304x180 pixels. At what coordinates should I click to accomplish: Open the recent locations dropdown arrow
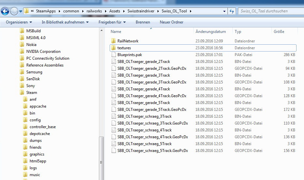coord(21,11)
